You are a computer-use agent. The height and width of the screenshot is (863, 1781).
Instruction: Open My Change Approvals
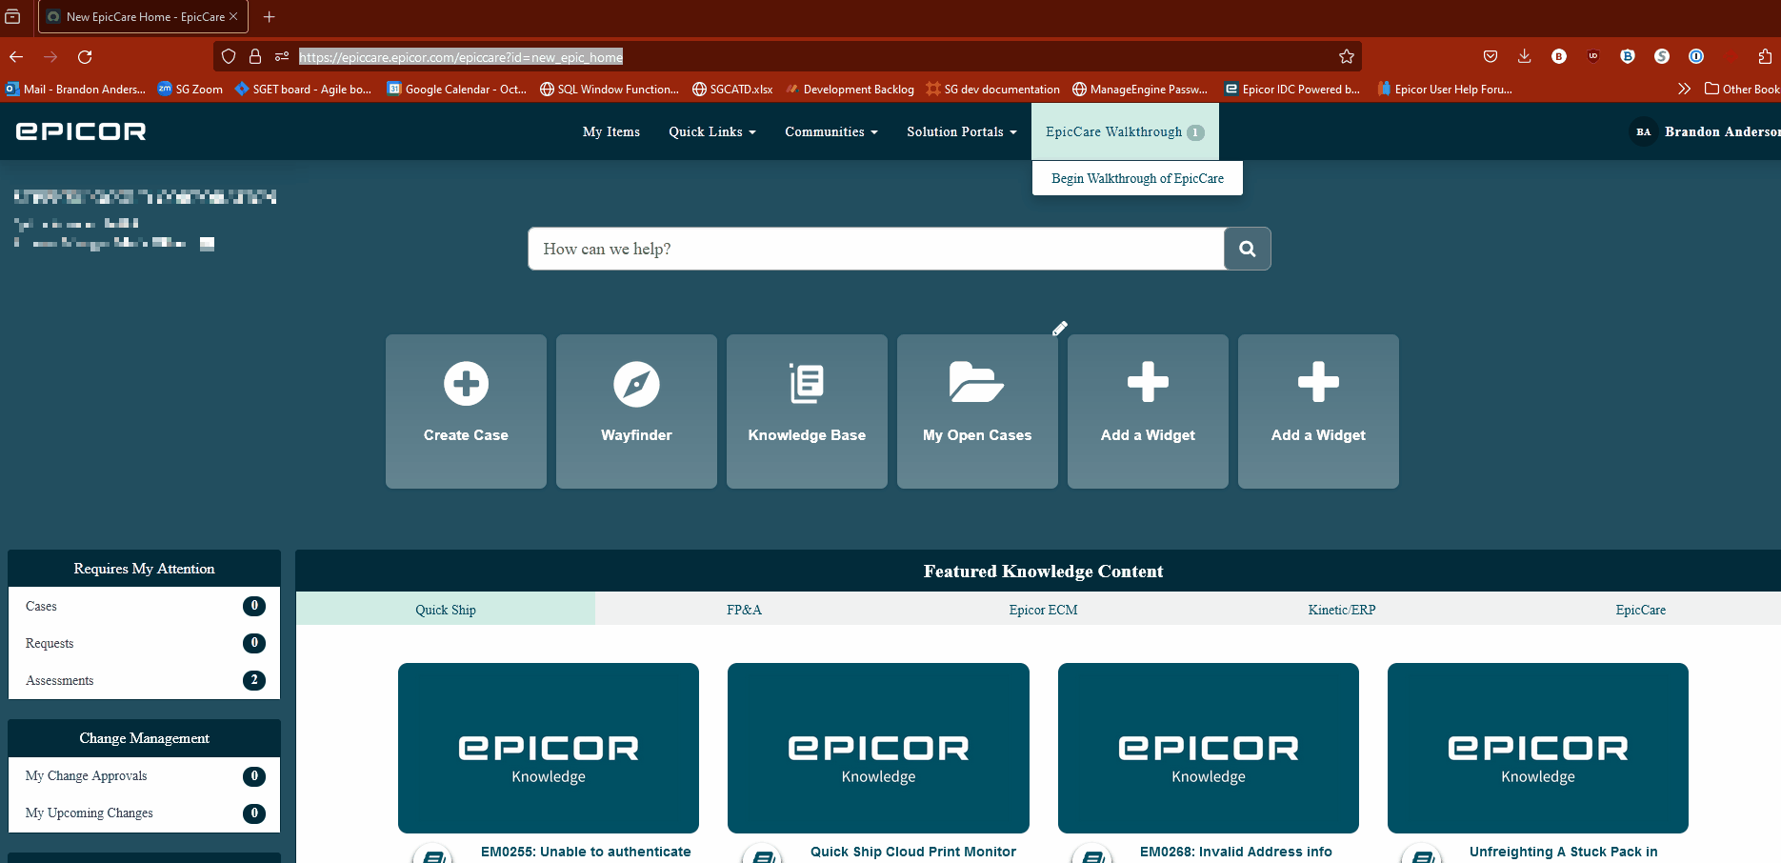pyautogui.click(x=145, y=776)
